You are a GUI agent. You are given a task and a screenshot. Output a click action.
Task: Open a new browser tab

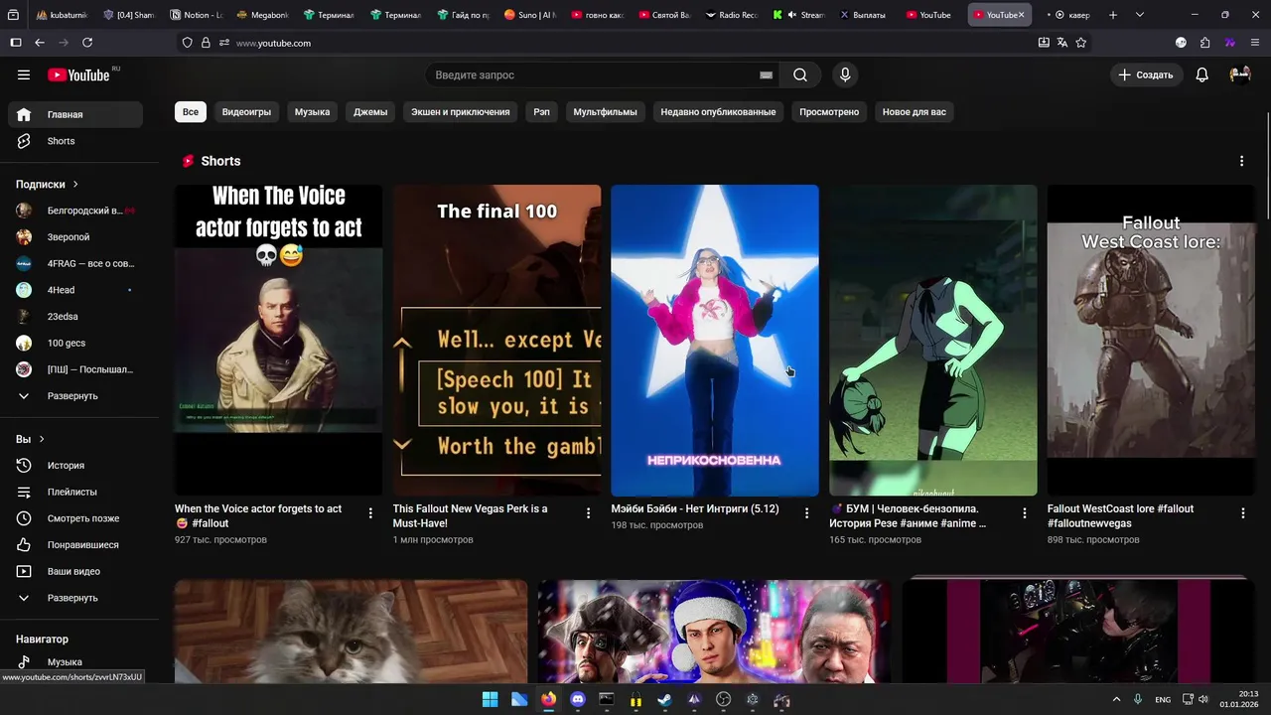pos(1113,15)
